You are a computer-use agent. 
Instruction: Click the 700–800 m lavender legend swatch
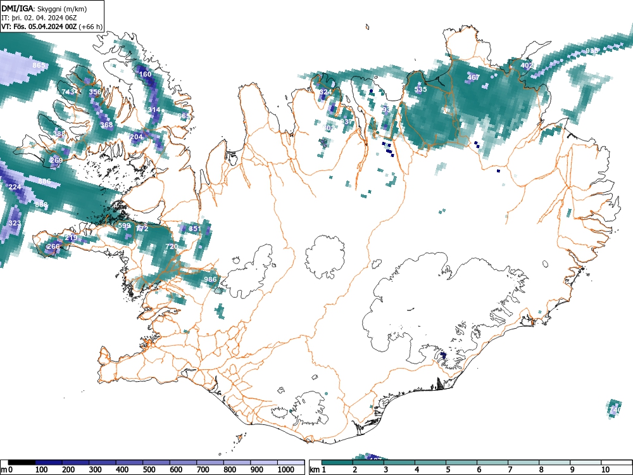210,462
